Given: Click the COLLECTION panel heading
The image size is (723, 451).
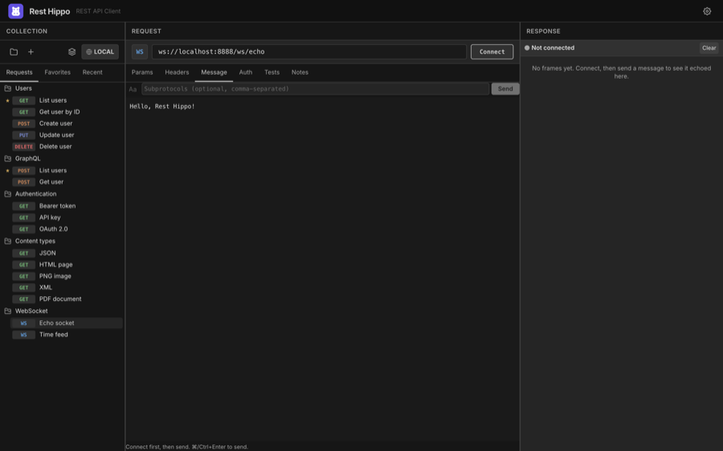Looking at the screenshot, I should click(x=27, y=31).
